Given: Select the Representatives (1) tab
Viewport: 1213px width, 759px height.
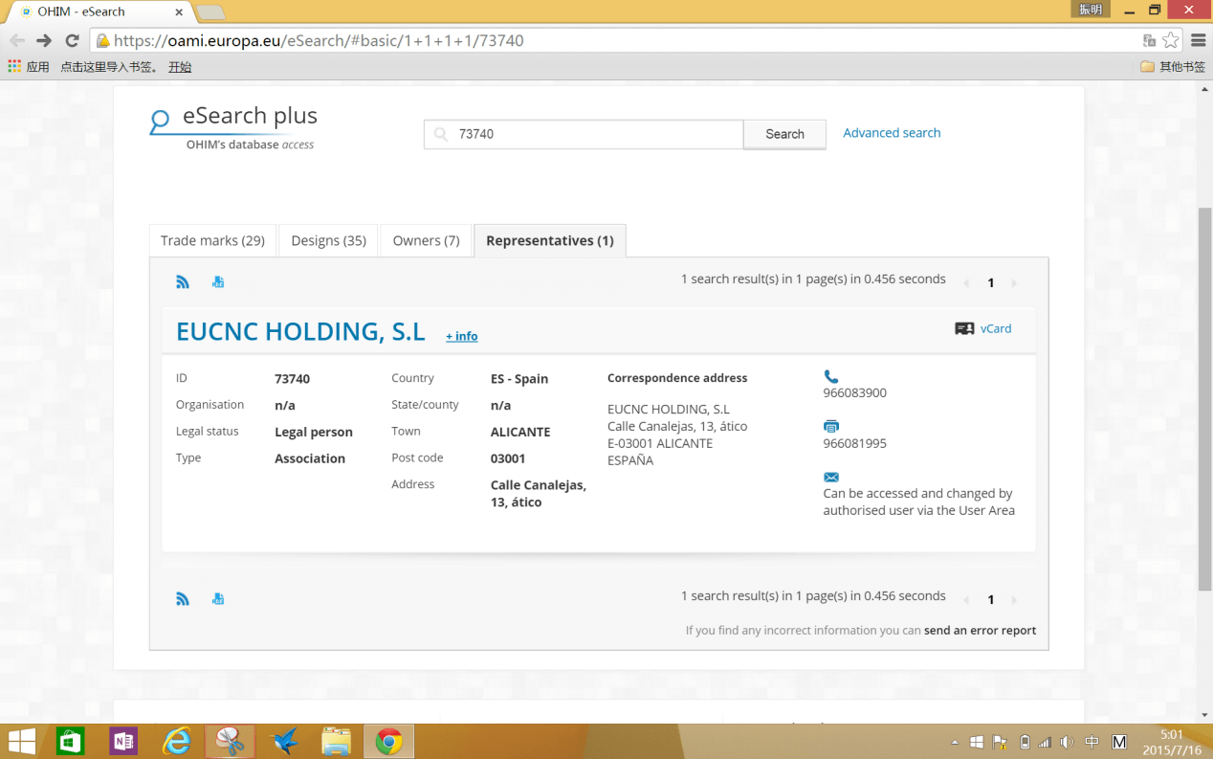Looking at the screenshot, I should tap(550, 240).
